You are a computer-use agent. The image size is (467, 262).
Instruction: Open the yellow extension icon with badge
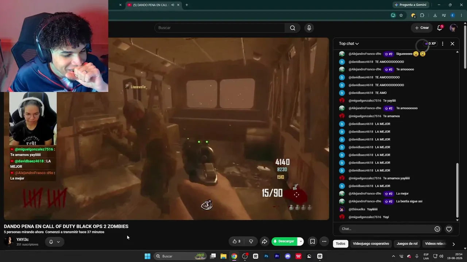point(413,15)
